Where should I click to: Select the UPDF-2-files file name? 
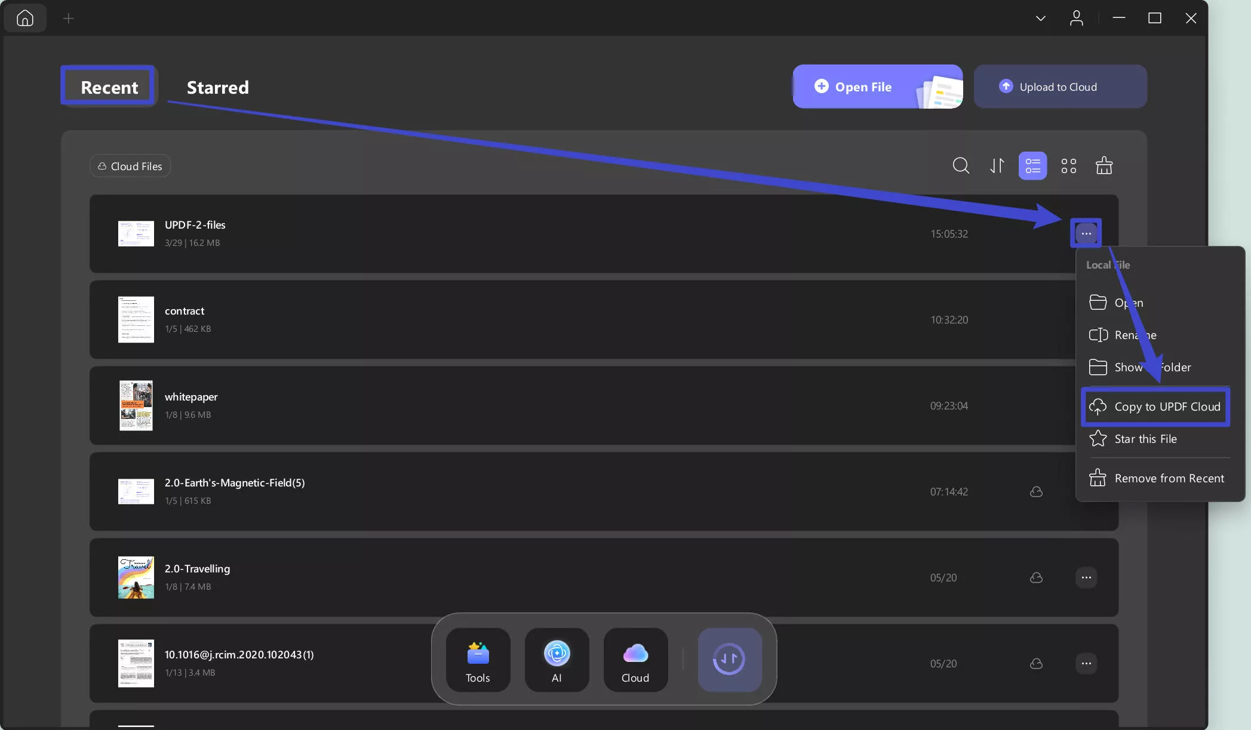pos(195,225)
